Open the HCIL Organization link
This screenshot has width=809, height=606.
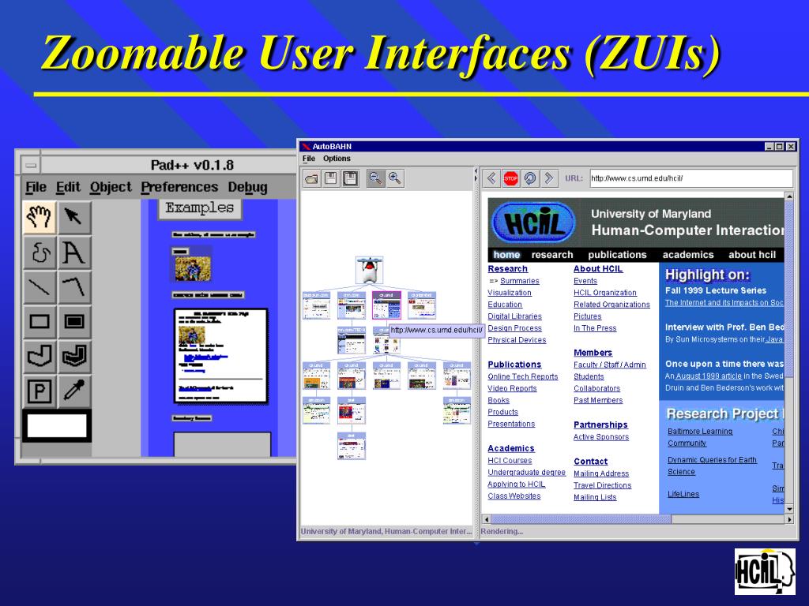click(604, 293)
